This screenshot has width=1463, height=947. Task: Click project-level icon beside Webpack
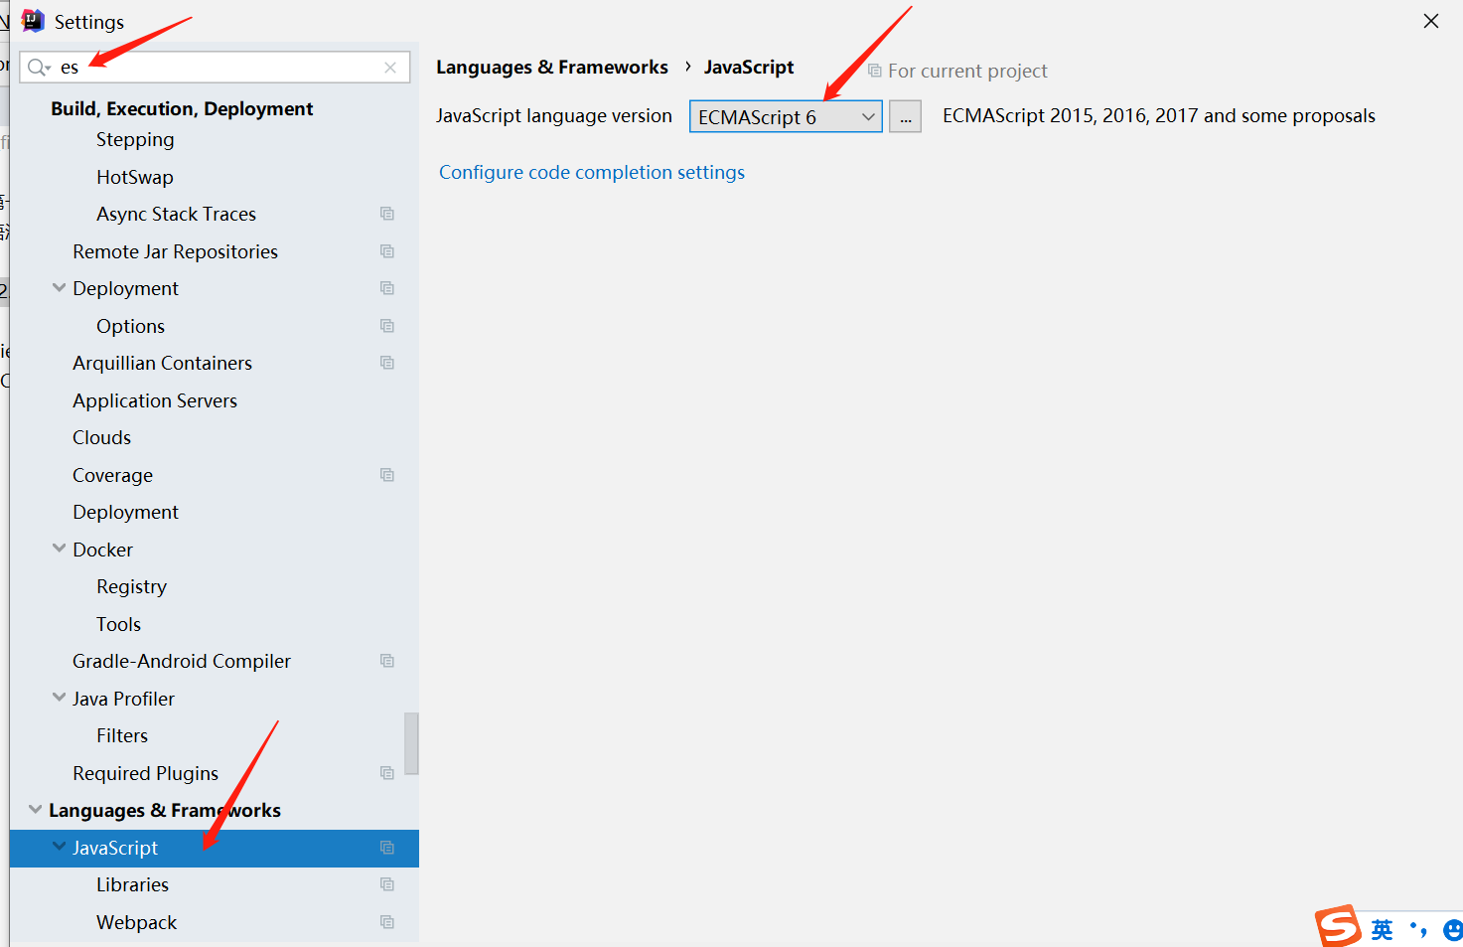[387, 922]
